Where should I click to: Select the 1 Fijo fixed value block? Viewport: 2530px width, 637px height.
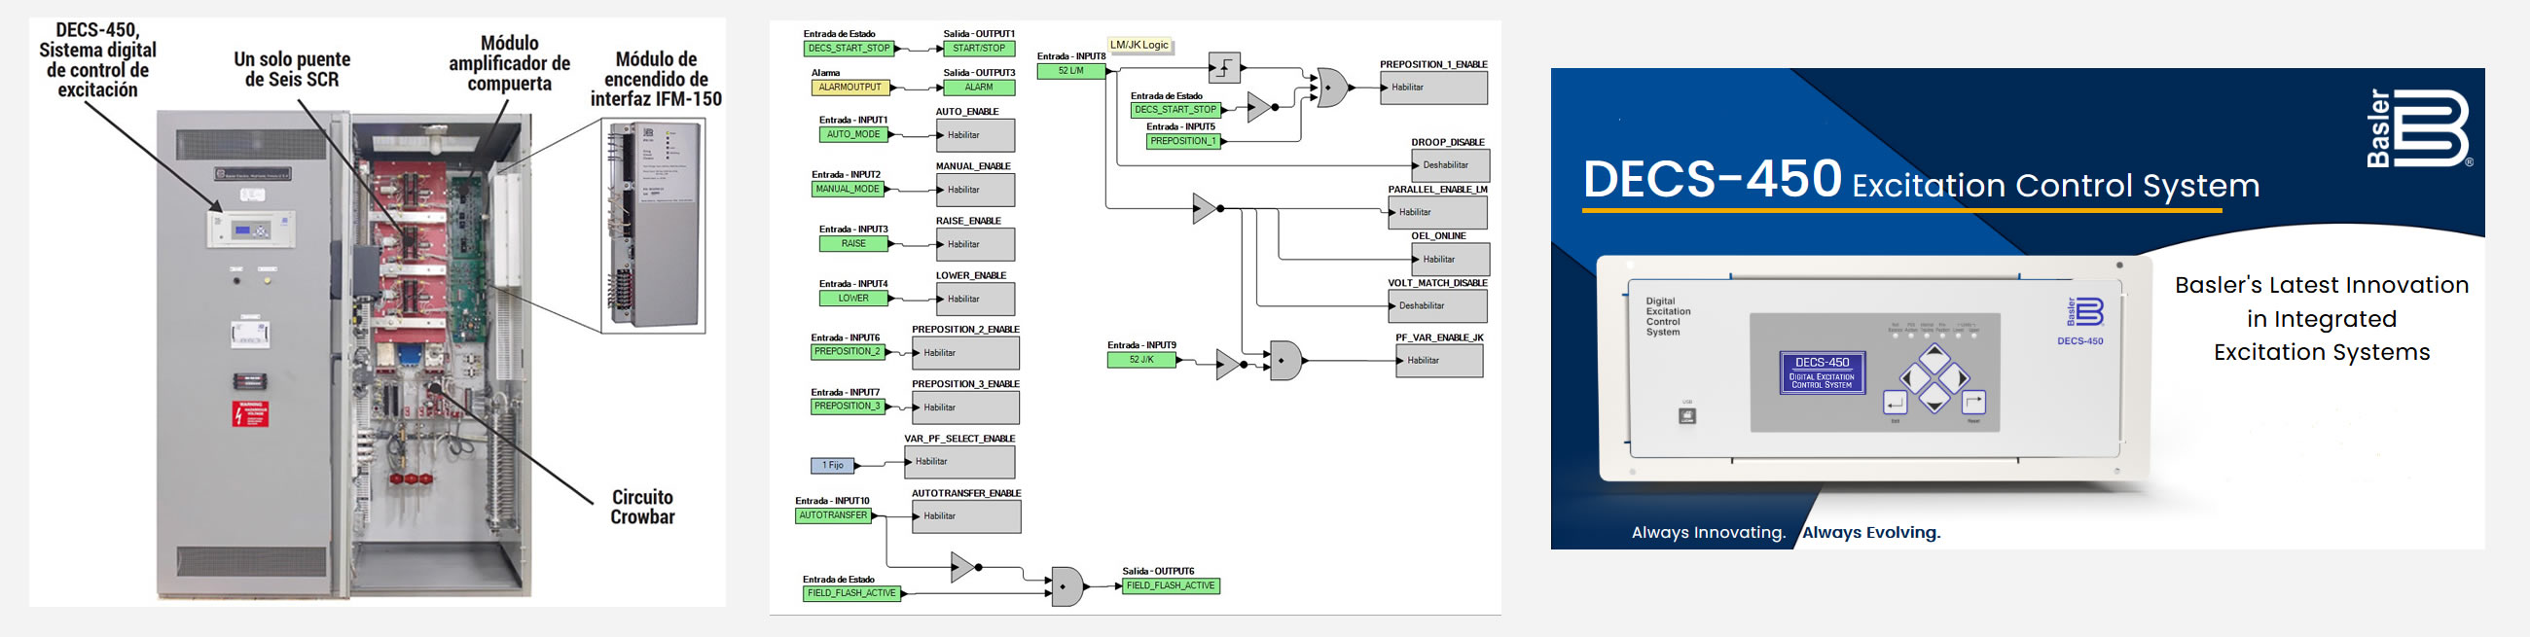(x=832, y=465)
